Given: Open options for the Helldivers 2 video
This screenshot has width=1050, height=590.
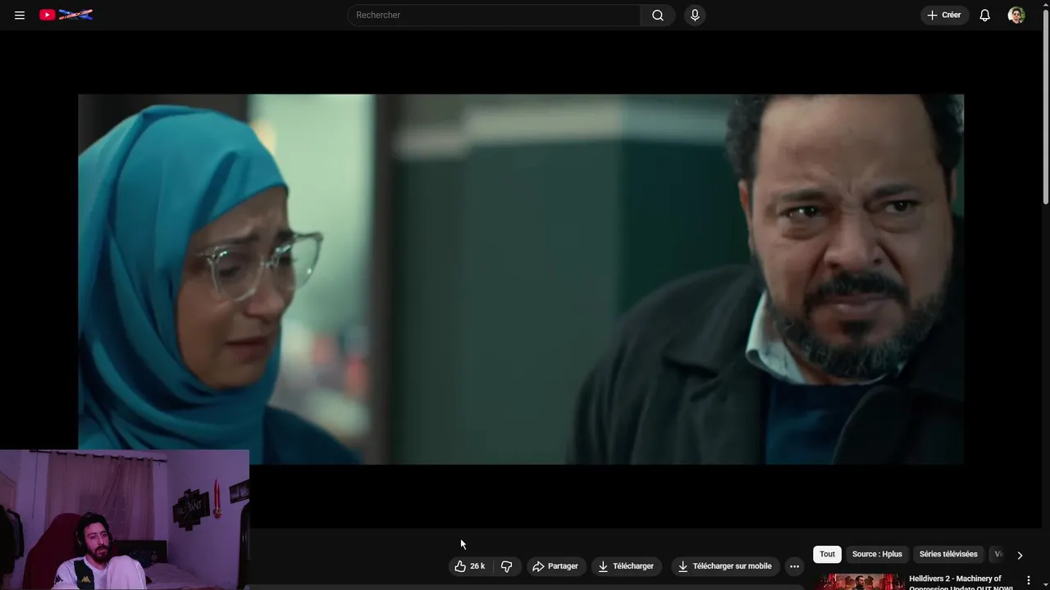Looking at the screenshot, I should coord(1029,580).
